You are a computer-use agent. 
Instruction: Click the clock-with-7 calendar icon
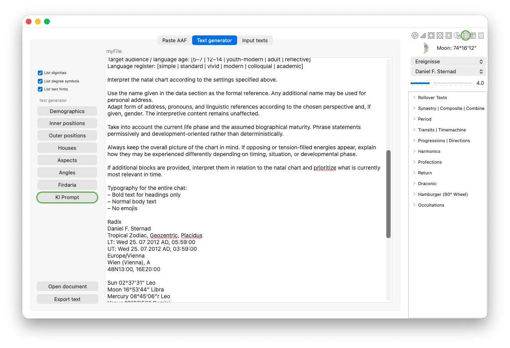tap(457, 35)
